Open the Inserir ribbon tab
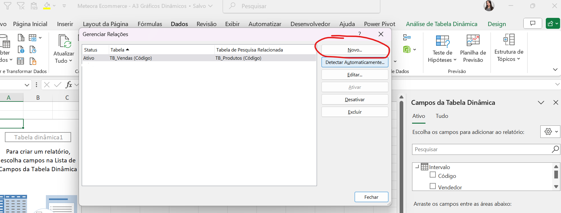Viewport: 561px width, 213px height. click(x=65, y=24)
